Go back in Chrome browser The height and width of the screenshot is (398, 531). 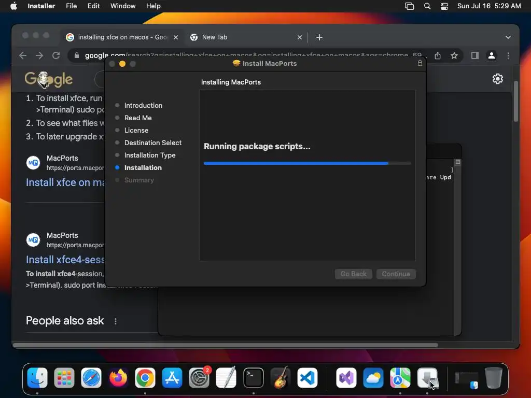click(23, 55)
